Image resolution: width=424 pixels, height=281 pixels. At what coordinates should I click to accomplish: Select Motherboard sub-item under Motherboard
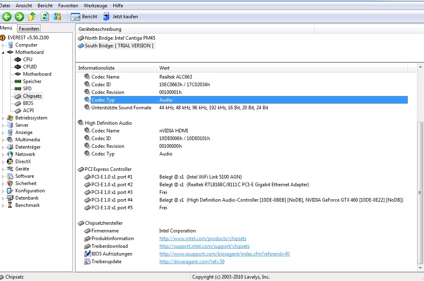(37, 74)
